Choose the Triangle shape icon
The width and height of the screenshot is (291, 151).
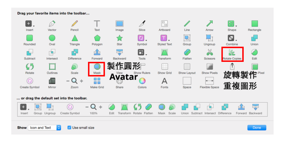point(75,38)
